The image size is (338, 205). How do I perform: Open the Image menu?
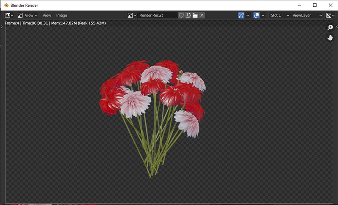pos(62,15)
